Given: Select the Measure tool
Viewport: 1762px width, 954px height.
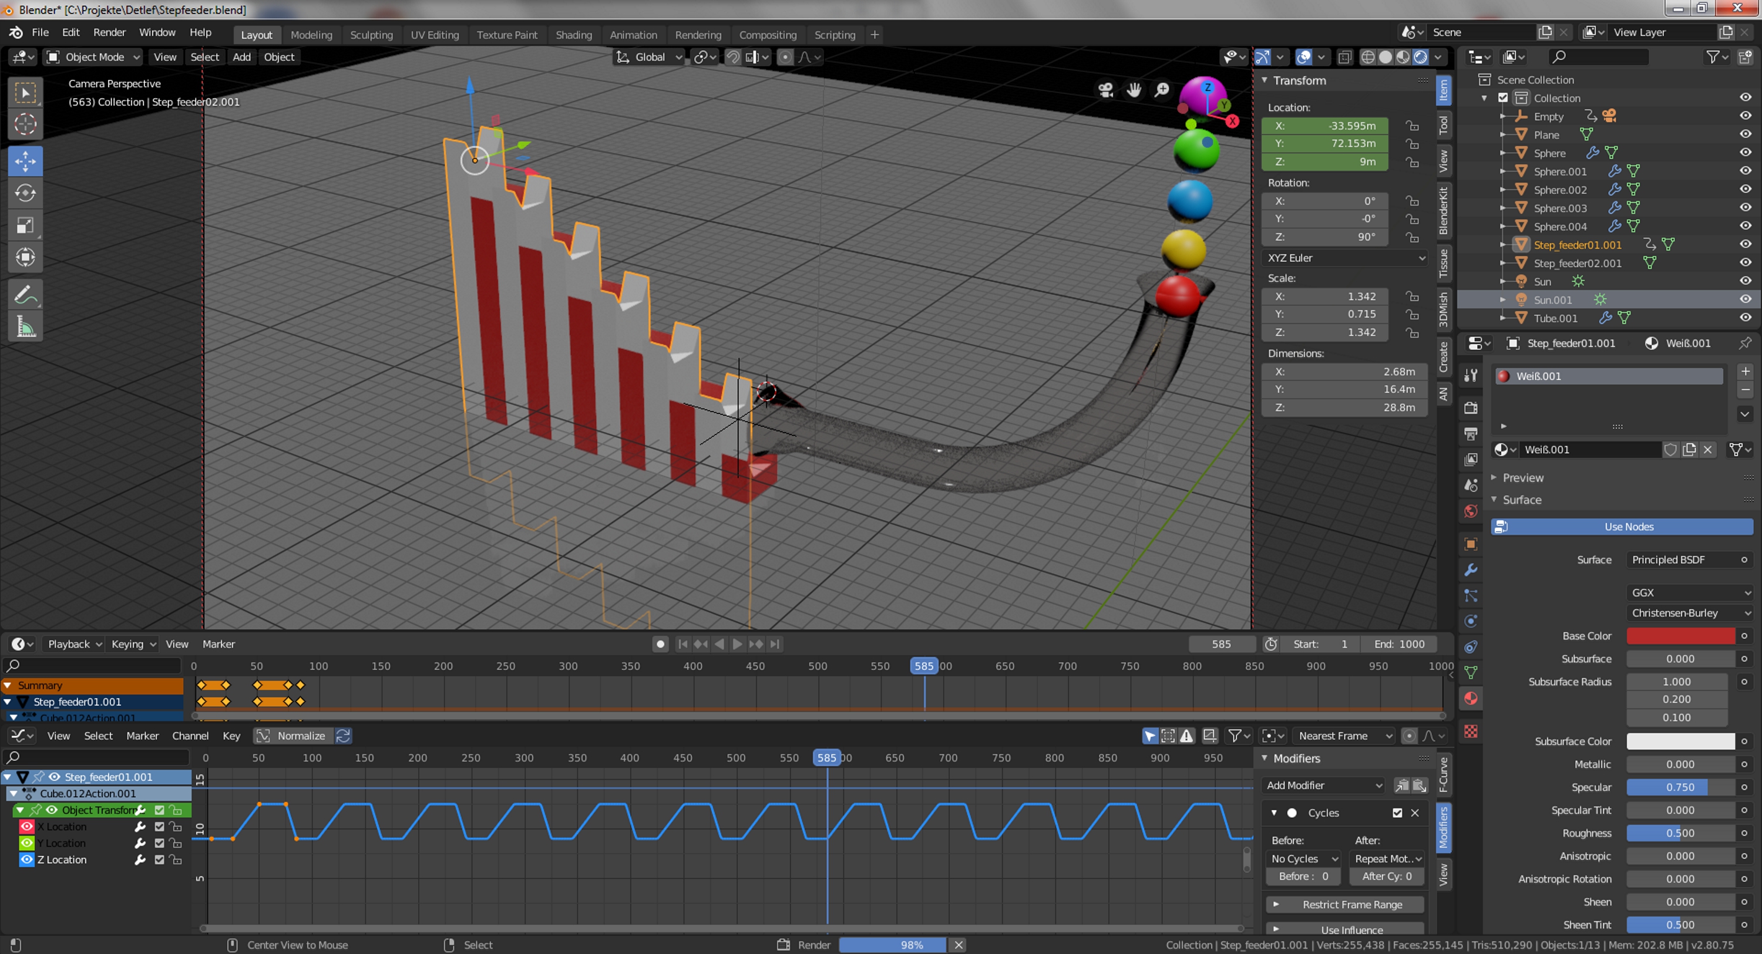Looking at the screenshot, I should pos(25,328).
